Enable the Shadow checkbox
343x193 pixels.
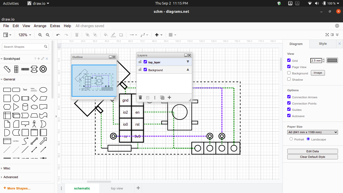coord(289,79)
